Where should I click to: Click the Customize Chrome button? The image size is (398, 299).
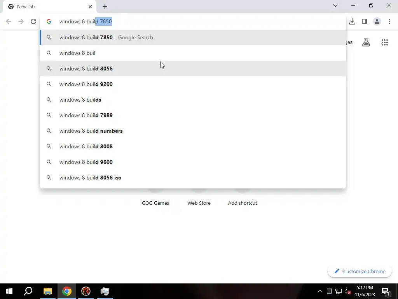click(360, 271)
